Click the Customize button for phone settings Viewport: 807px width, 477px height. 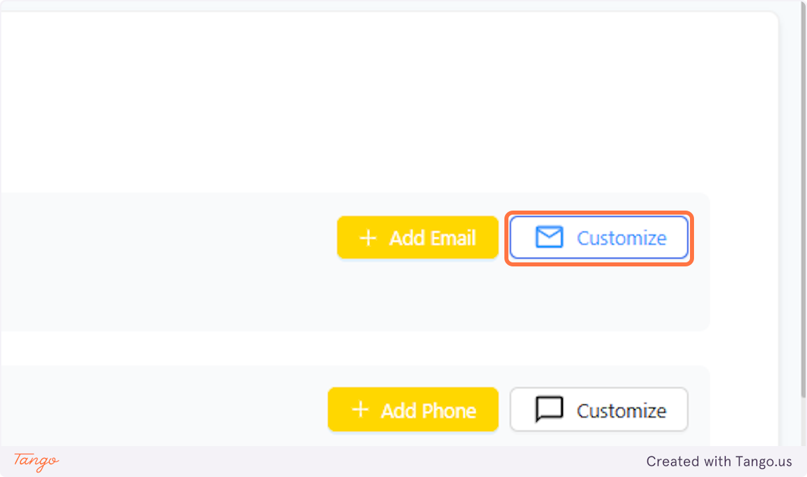tap(599, 410)
